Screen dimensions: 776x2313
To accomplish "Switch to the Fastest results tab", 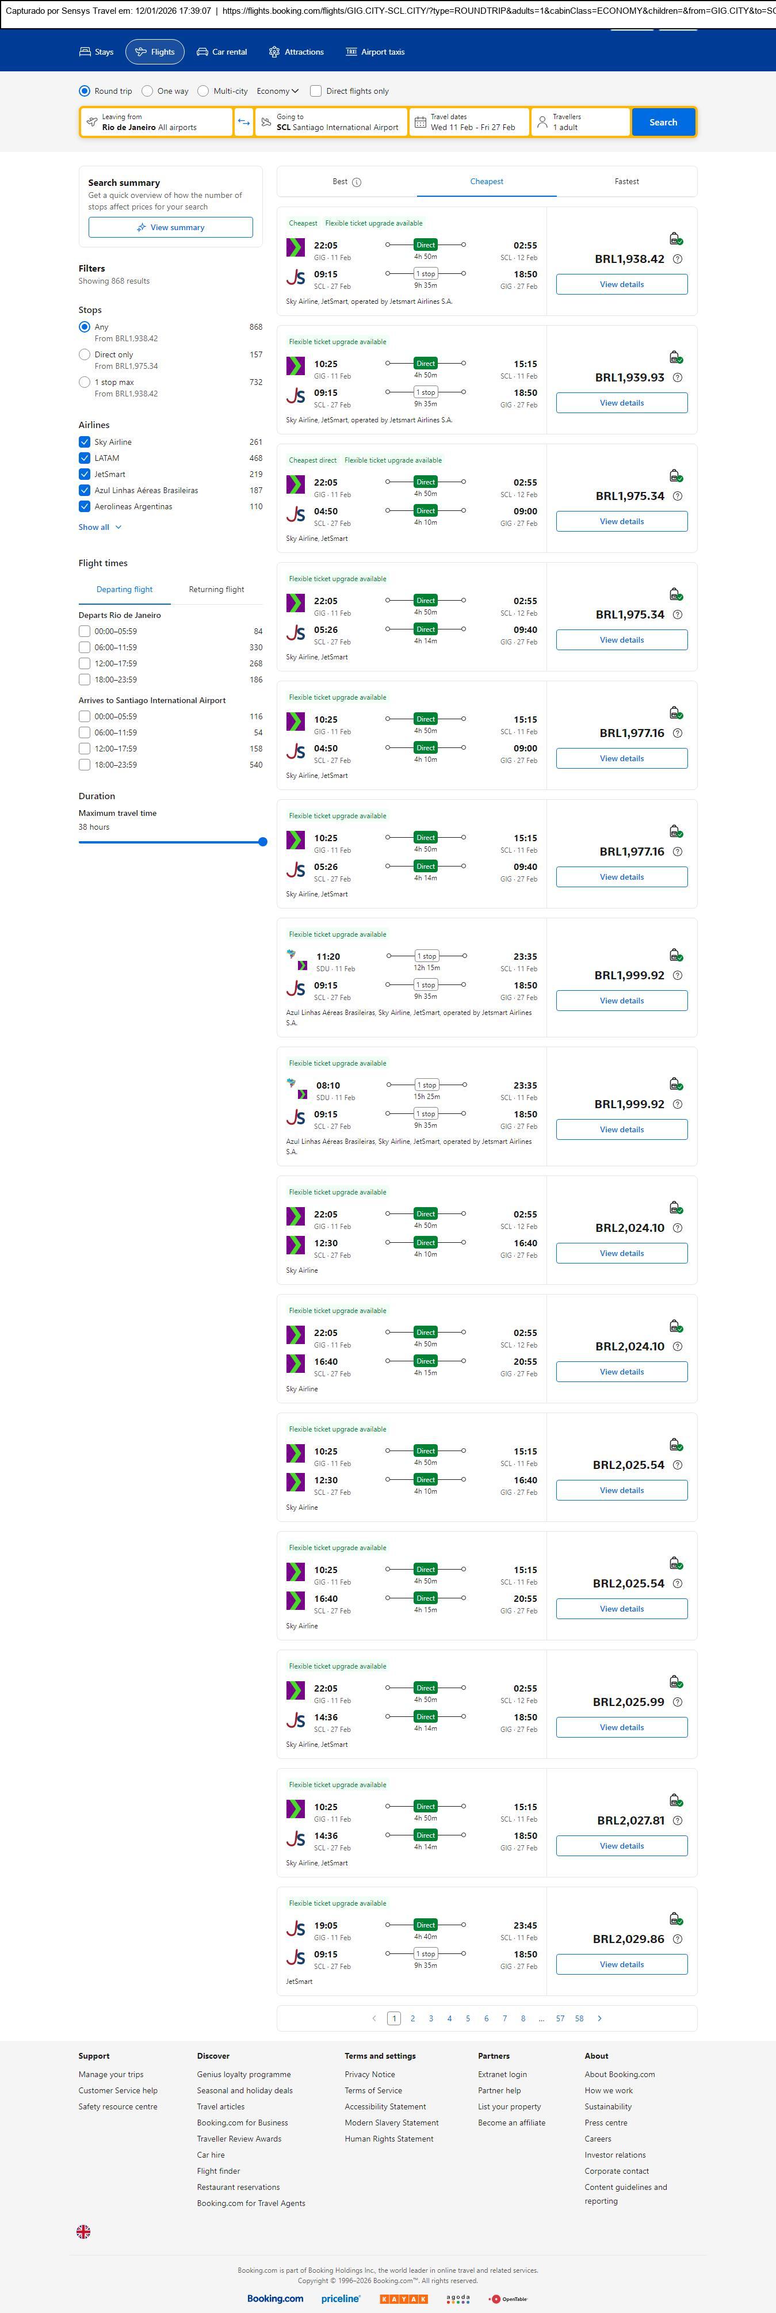I will click(626, 181).
